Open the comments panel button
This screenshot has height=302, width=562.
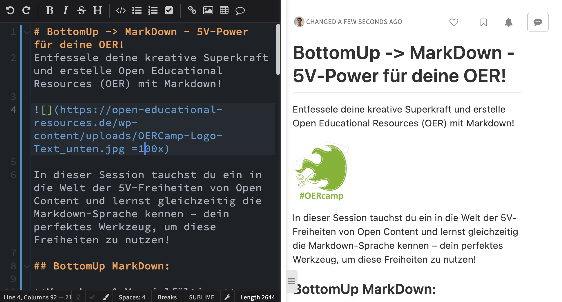coord(538,22)
